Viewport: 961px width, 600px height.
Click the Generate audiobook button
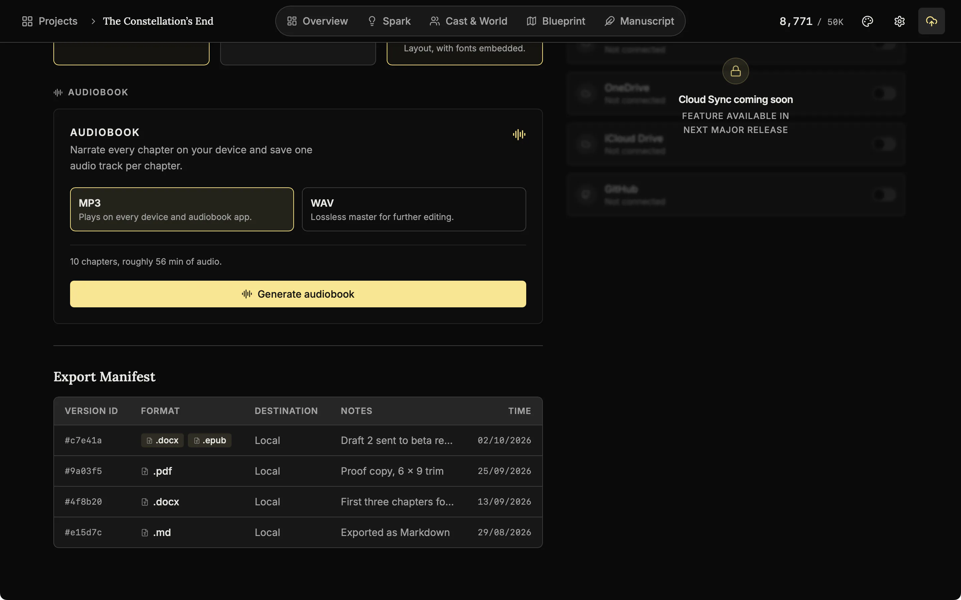pos(298,294)
